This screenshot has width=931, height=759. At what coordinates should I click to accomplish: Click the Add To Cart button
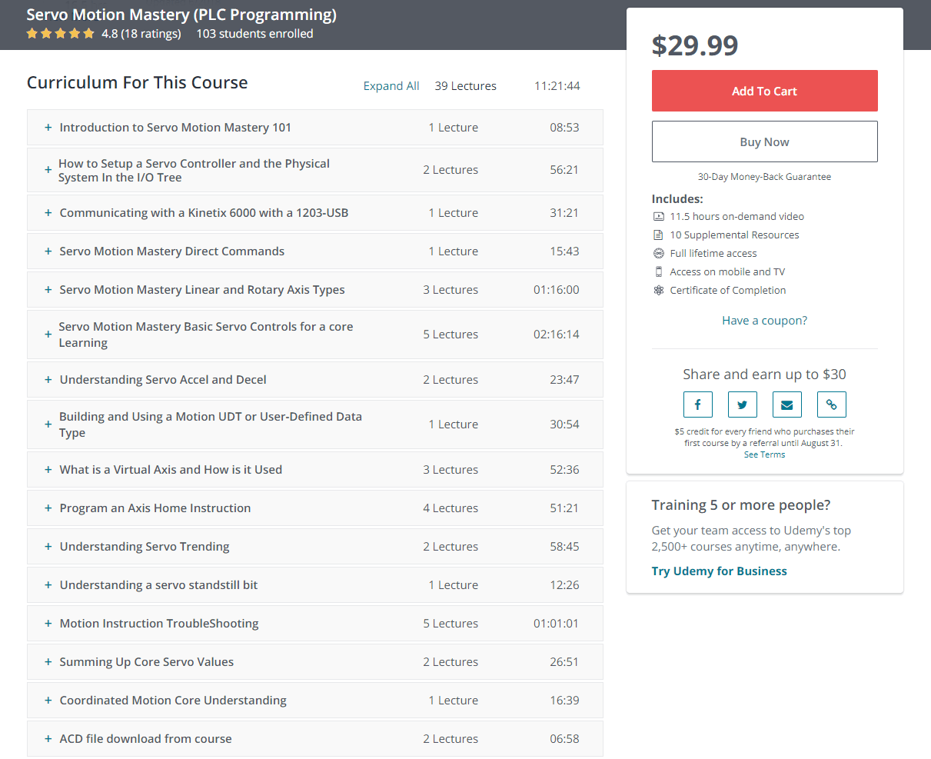point(764,91)
